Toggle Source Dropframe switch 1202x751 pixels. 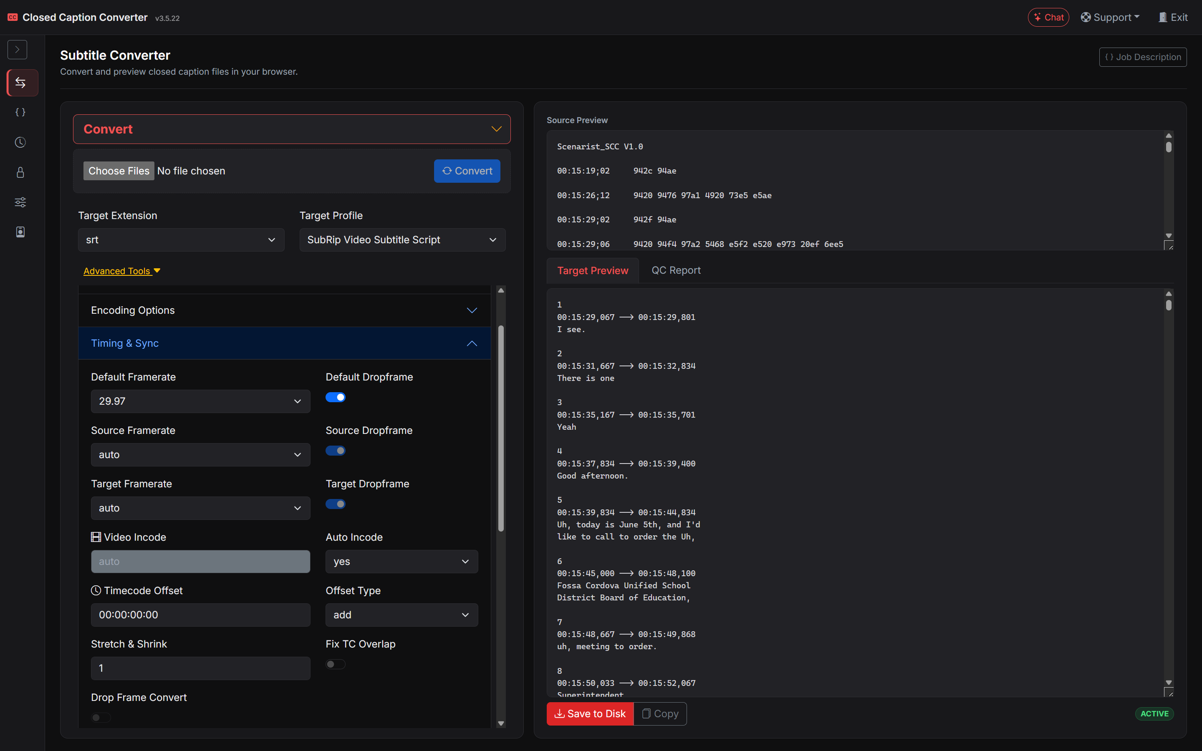coord(335,451)
